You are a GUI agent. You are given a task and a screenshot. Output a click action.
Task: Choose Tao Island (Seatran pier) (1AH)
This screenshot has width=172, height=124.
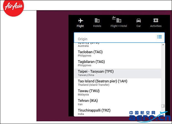tap(118, 83)
